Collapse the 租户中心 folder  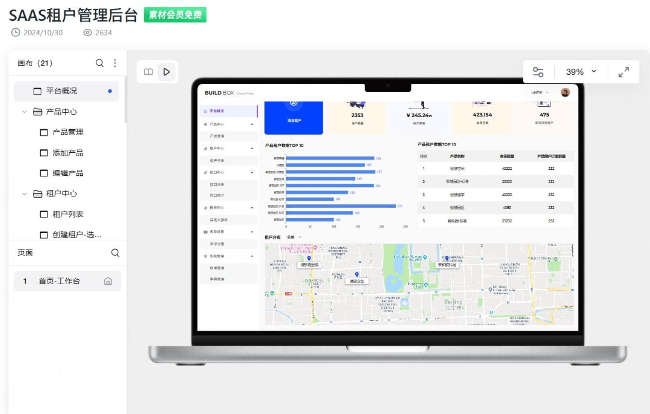24,194
